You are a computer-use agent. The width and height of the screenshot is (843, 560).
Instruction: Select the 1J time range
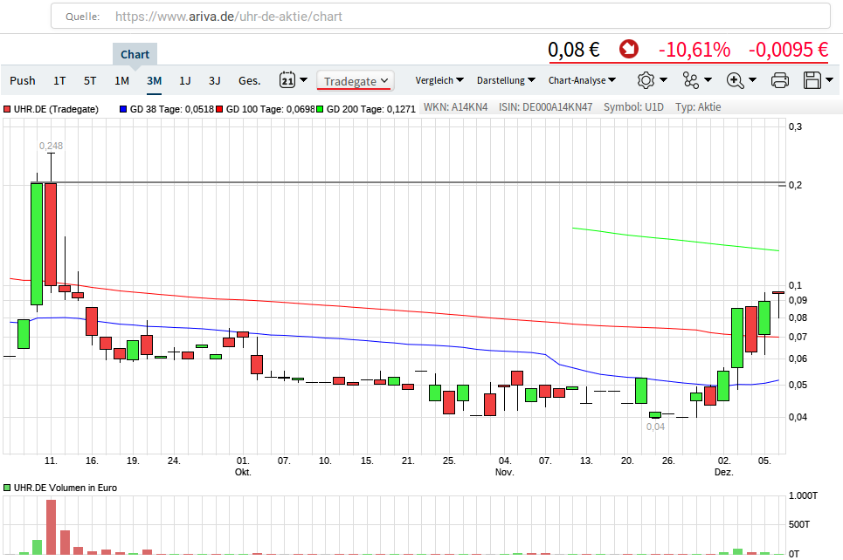185,80
